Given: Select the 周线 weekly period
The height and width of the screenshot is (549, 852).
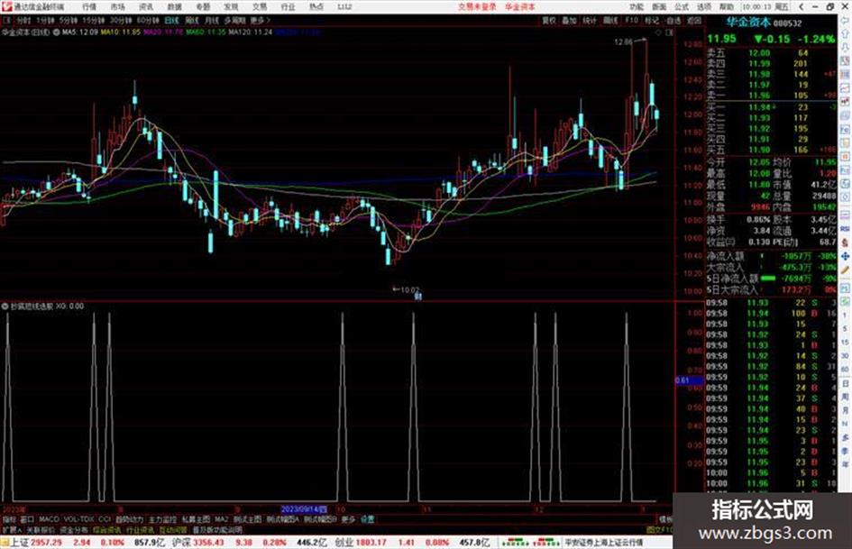Looking at the screenshot, I should click(192, 20).
